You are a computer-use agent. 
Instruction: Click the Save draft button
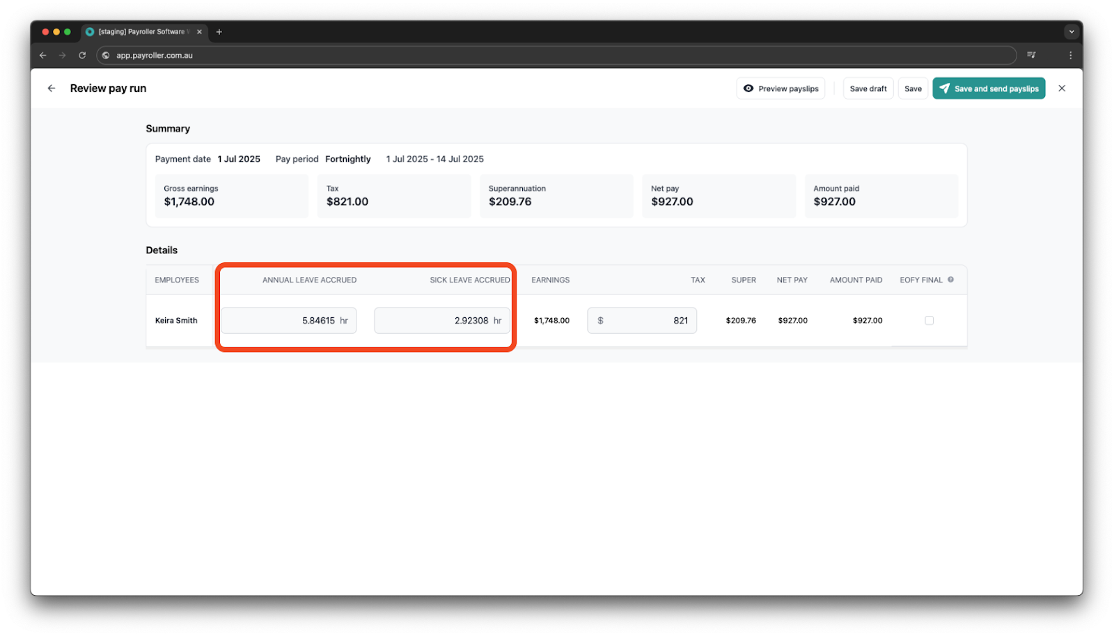point(868,88)
